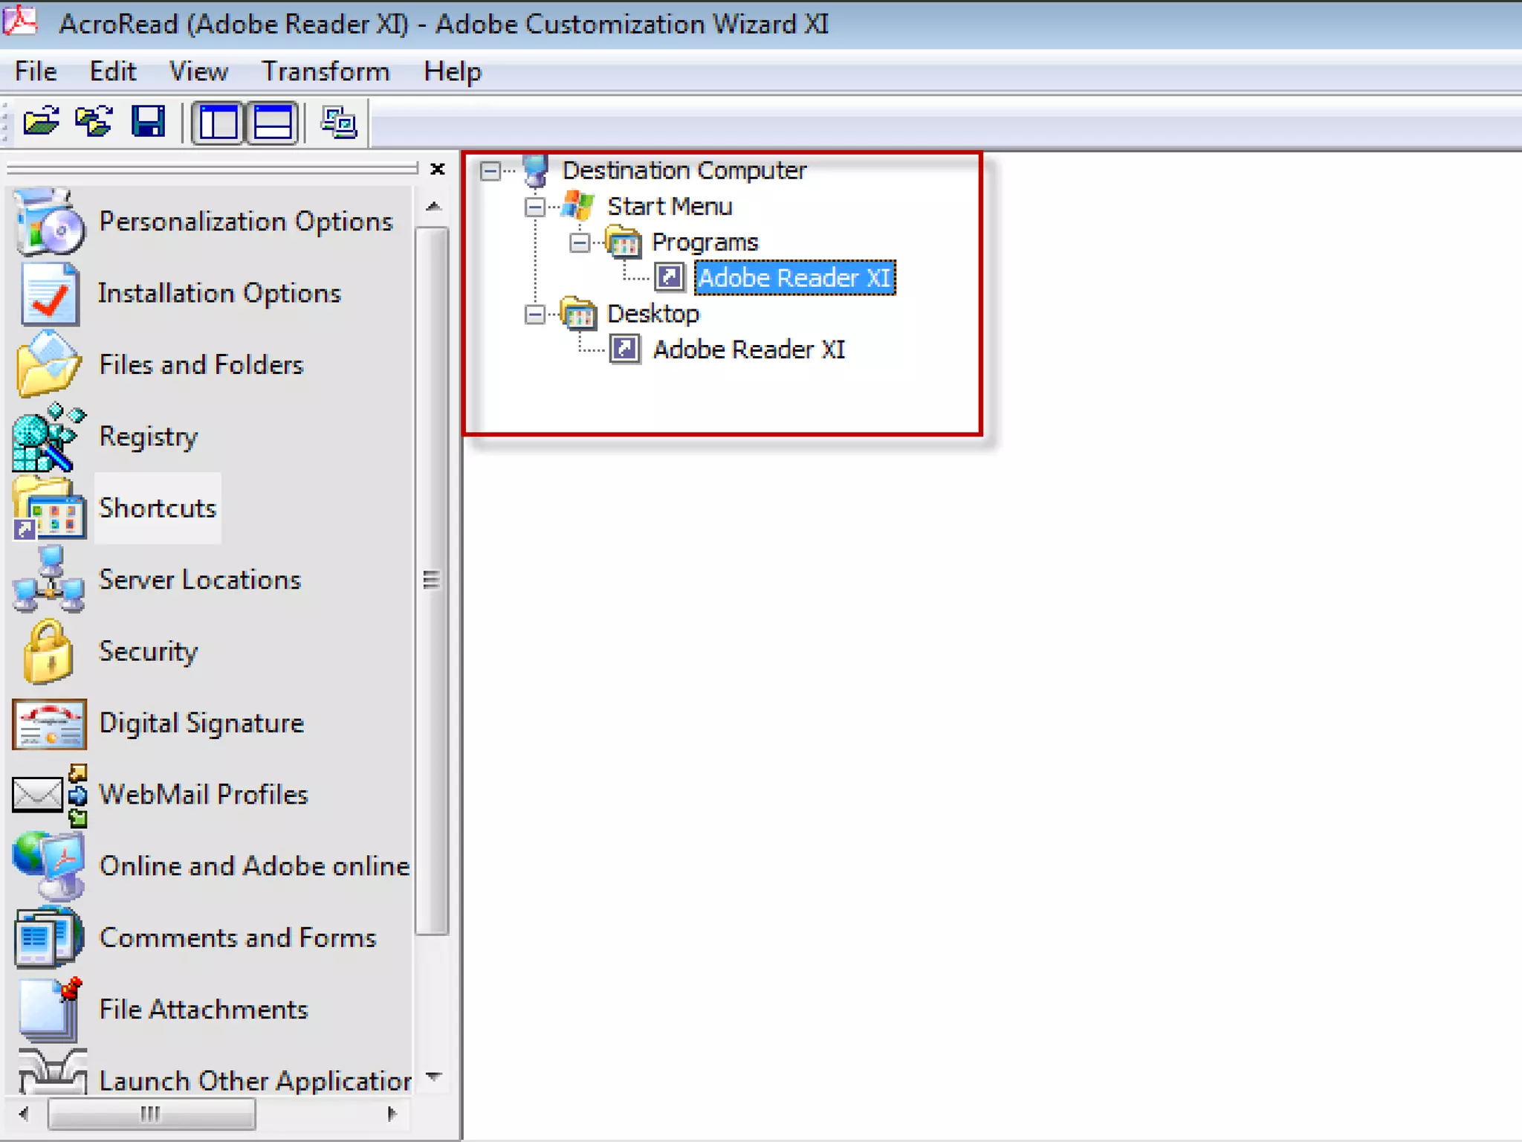Select Files and Folders label
The height and width of the screenshot is (1142, 1522).
[201, 364]
